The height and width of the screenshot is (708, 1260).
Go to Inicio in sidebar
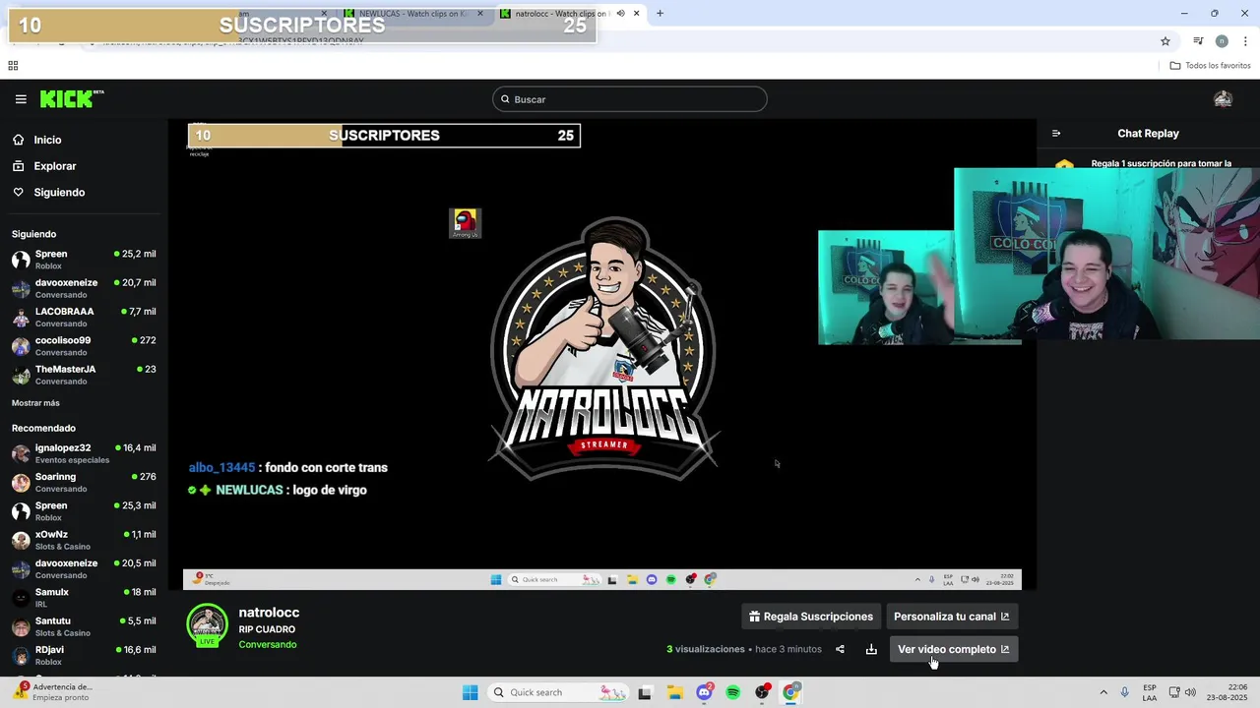(x=47, y=140)
